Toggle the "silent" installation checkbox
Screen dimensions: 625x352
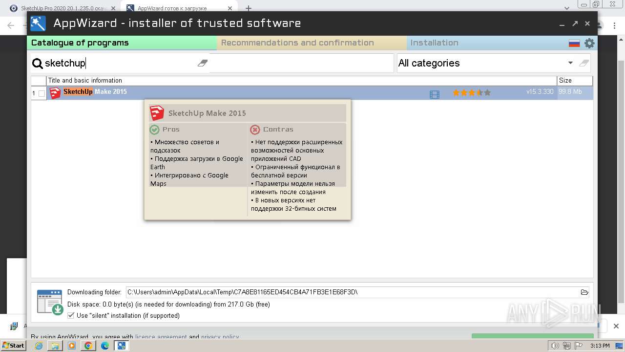click(x=71, y=315)
